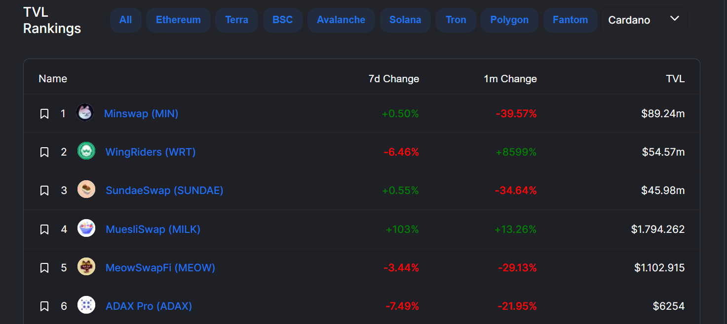Open the Minswap (MIN) link

pyautogui.click(x=141, y=114)
